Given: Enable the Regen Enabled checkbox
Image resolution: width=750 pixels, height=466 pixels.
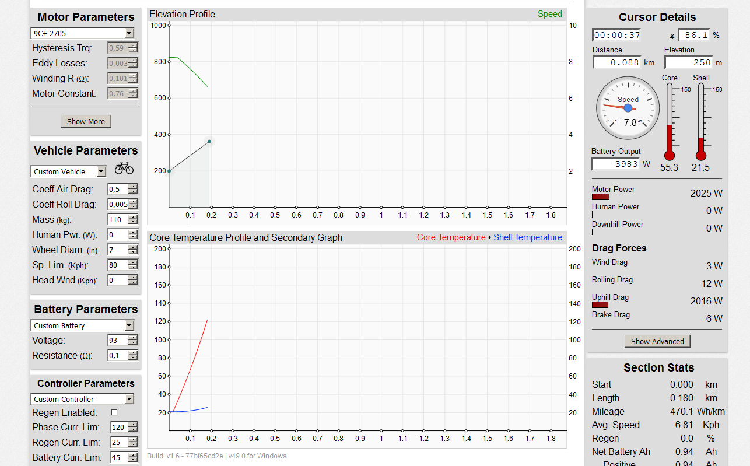Looking at the screenshot, I should tap(114, 412).
